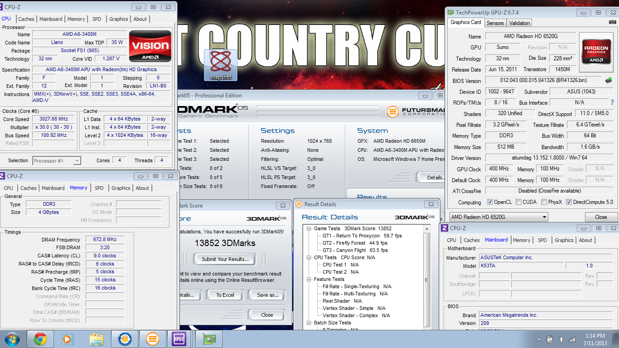Click the save BIOS chip icon in GPU-Z
619x348 pixels.
[x=609, y=80]
